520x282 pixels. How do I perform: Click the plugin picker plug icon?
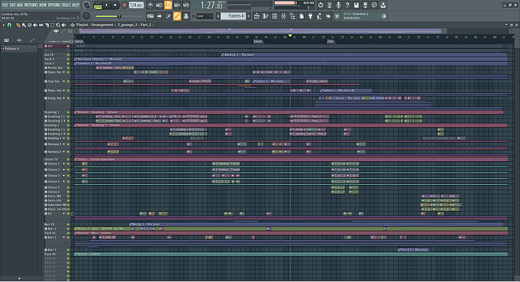tap(310, 16)
